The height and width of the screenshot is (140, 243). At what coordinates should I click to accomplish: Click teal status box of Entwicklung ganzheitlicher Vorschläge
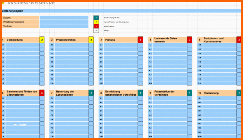[x=140, y=93]
